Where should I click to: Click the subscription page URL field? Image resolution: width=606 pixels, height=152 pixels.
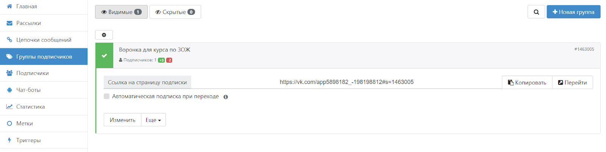coord(346,82)
